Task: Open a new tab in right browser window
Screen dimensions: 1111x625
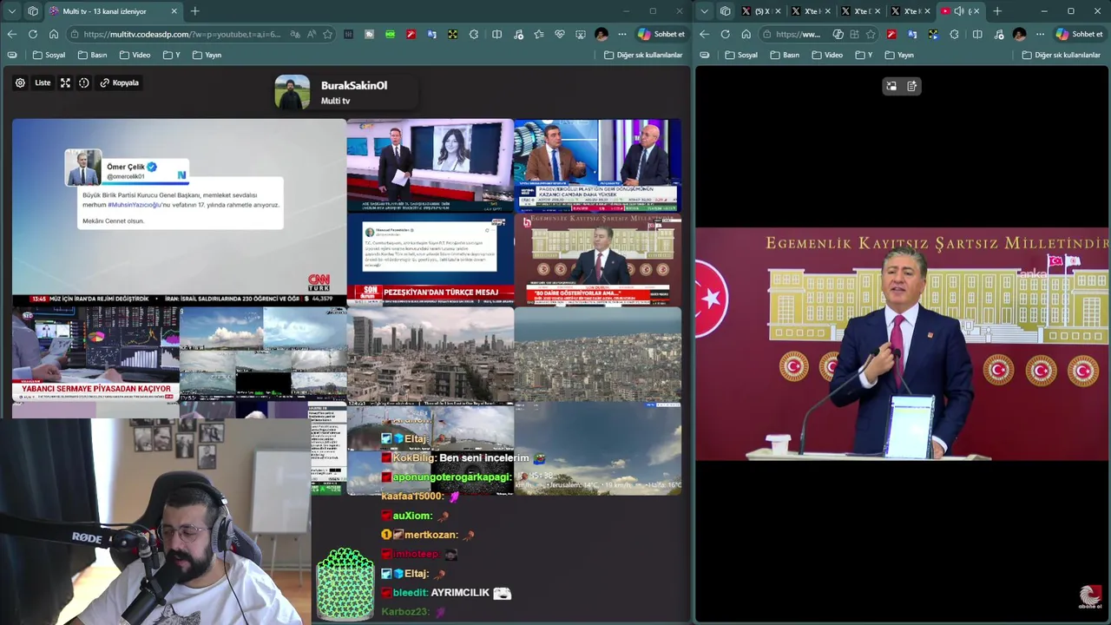Action: [997, 11]
